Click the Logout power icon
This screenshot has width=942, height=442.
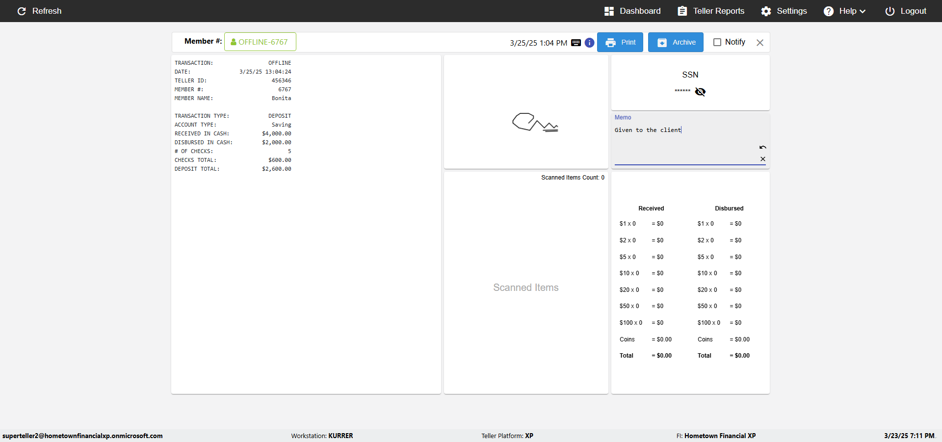(x=890, y=11)
